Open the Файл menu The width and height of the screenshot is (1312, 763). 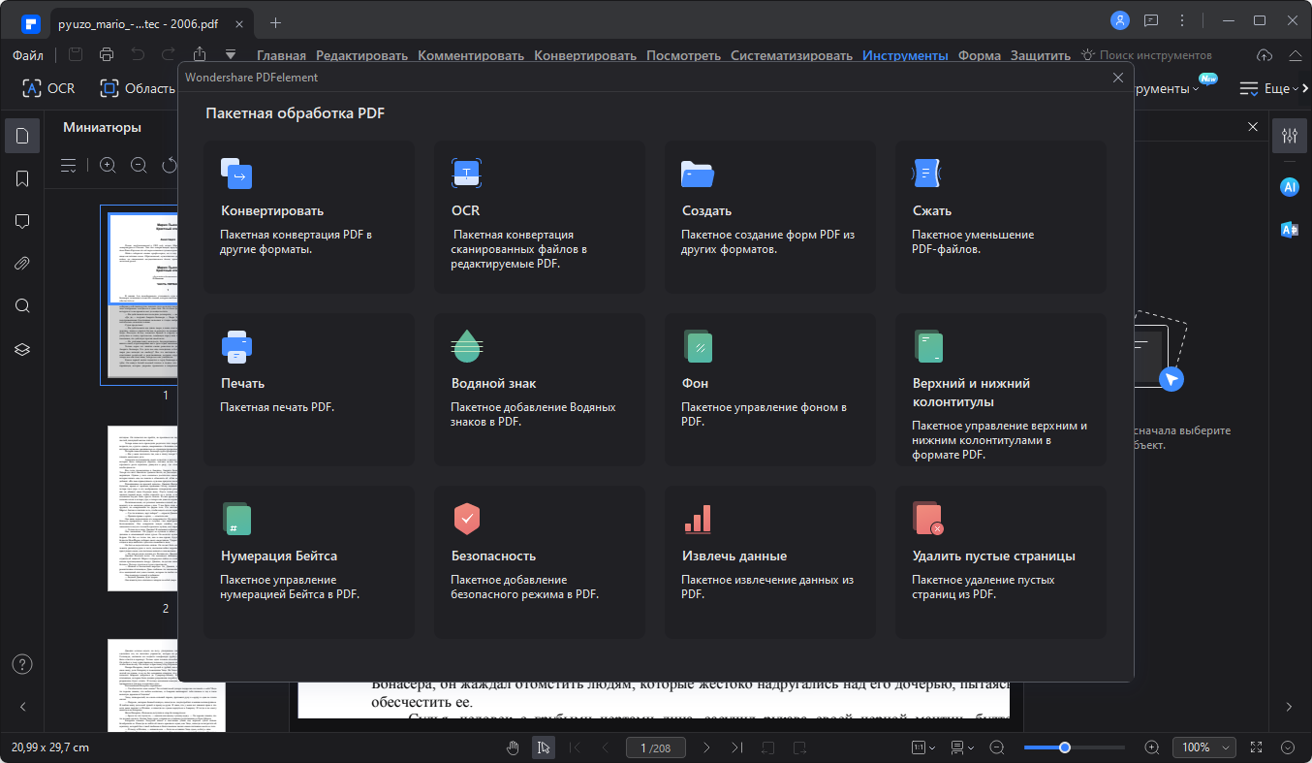click(x=29, y=55)
